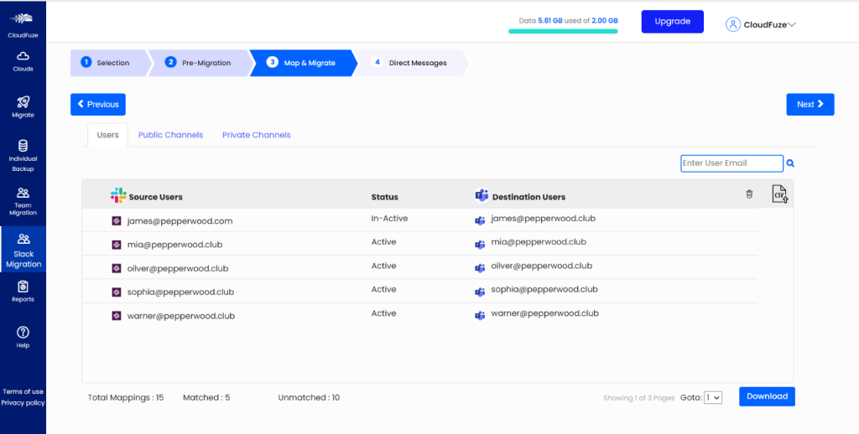Image resolution: width=859 pixels, height=434 pixels.
Task: Click Total Mappings : 15 text
Action: pyautogui.click(x=126, y=397)
